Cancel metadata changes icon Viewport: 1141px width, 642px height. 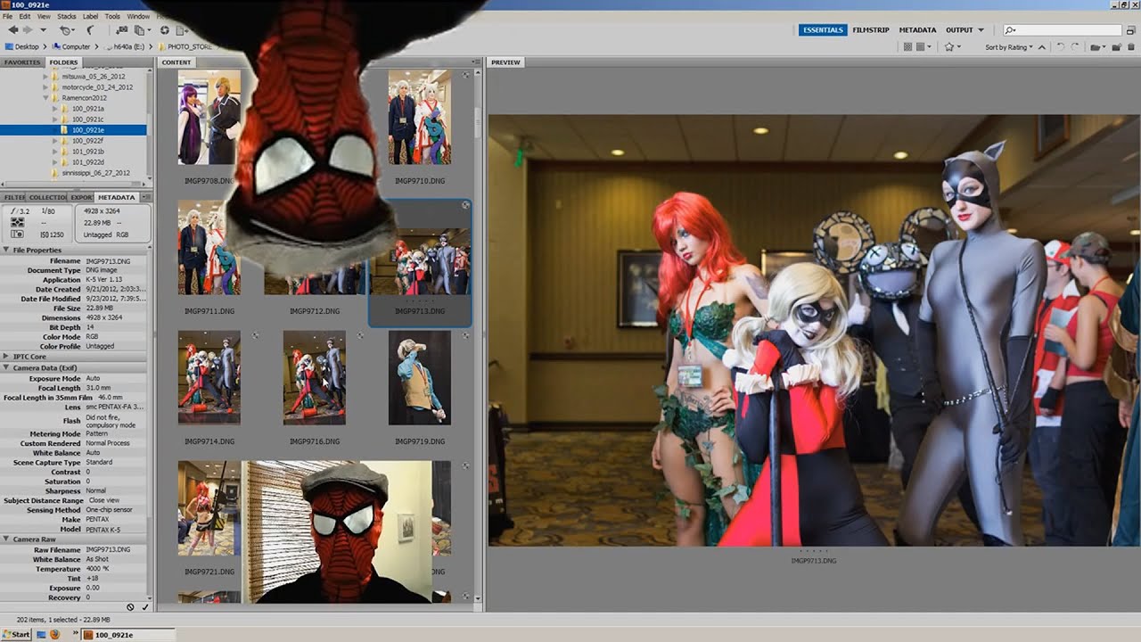pos(130,607)
